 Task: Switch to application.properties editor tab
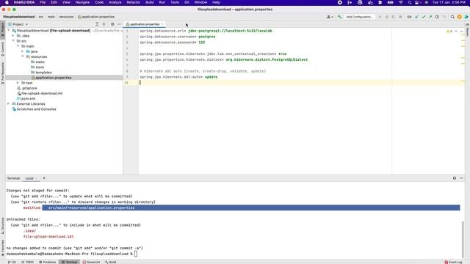tap(145, 24)
